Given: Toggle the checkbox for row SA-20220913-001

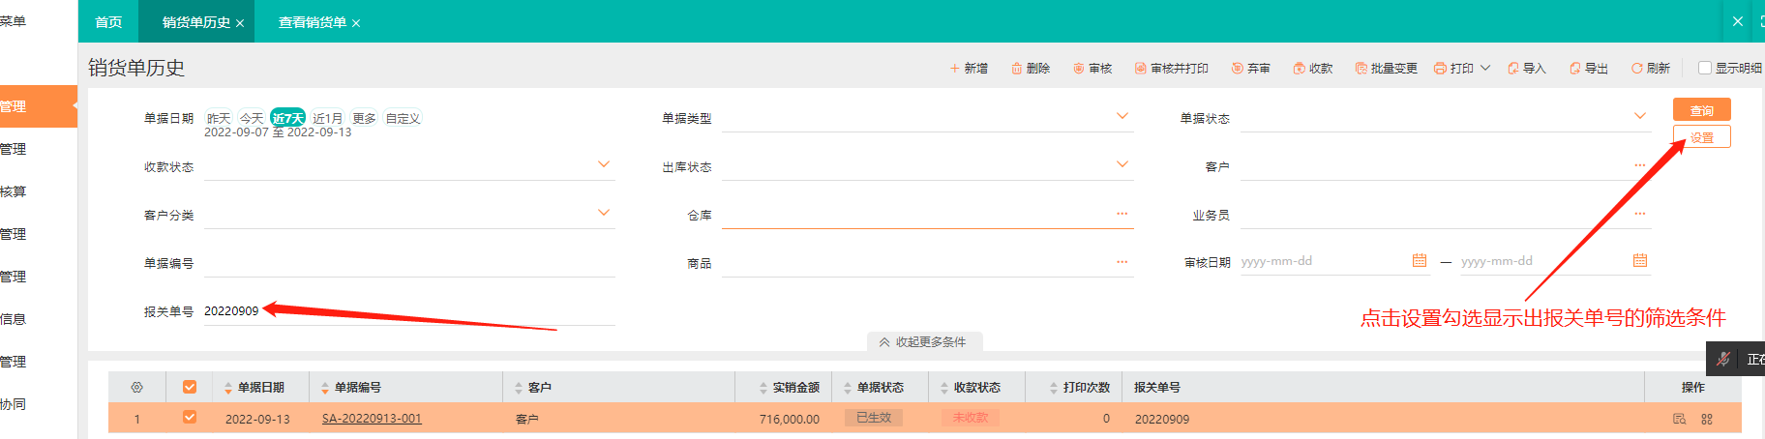Looking at the screenshot, I should tap(190, 418).
